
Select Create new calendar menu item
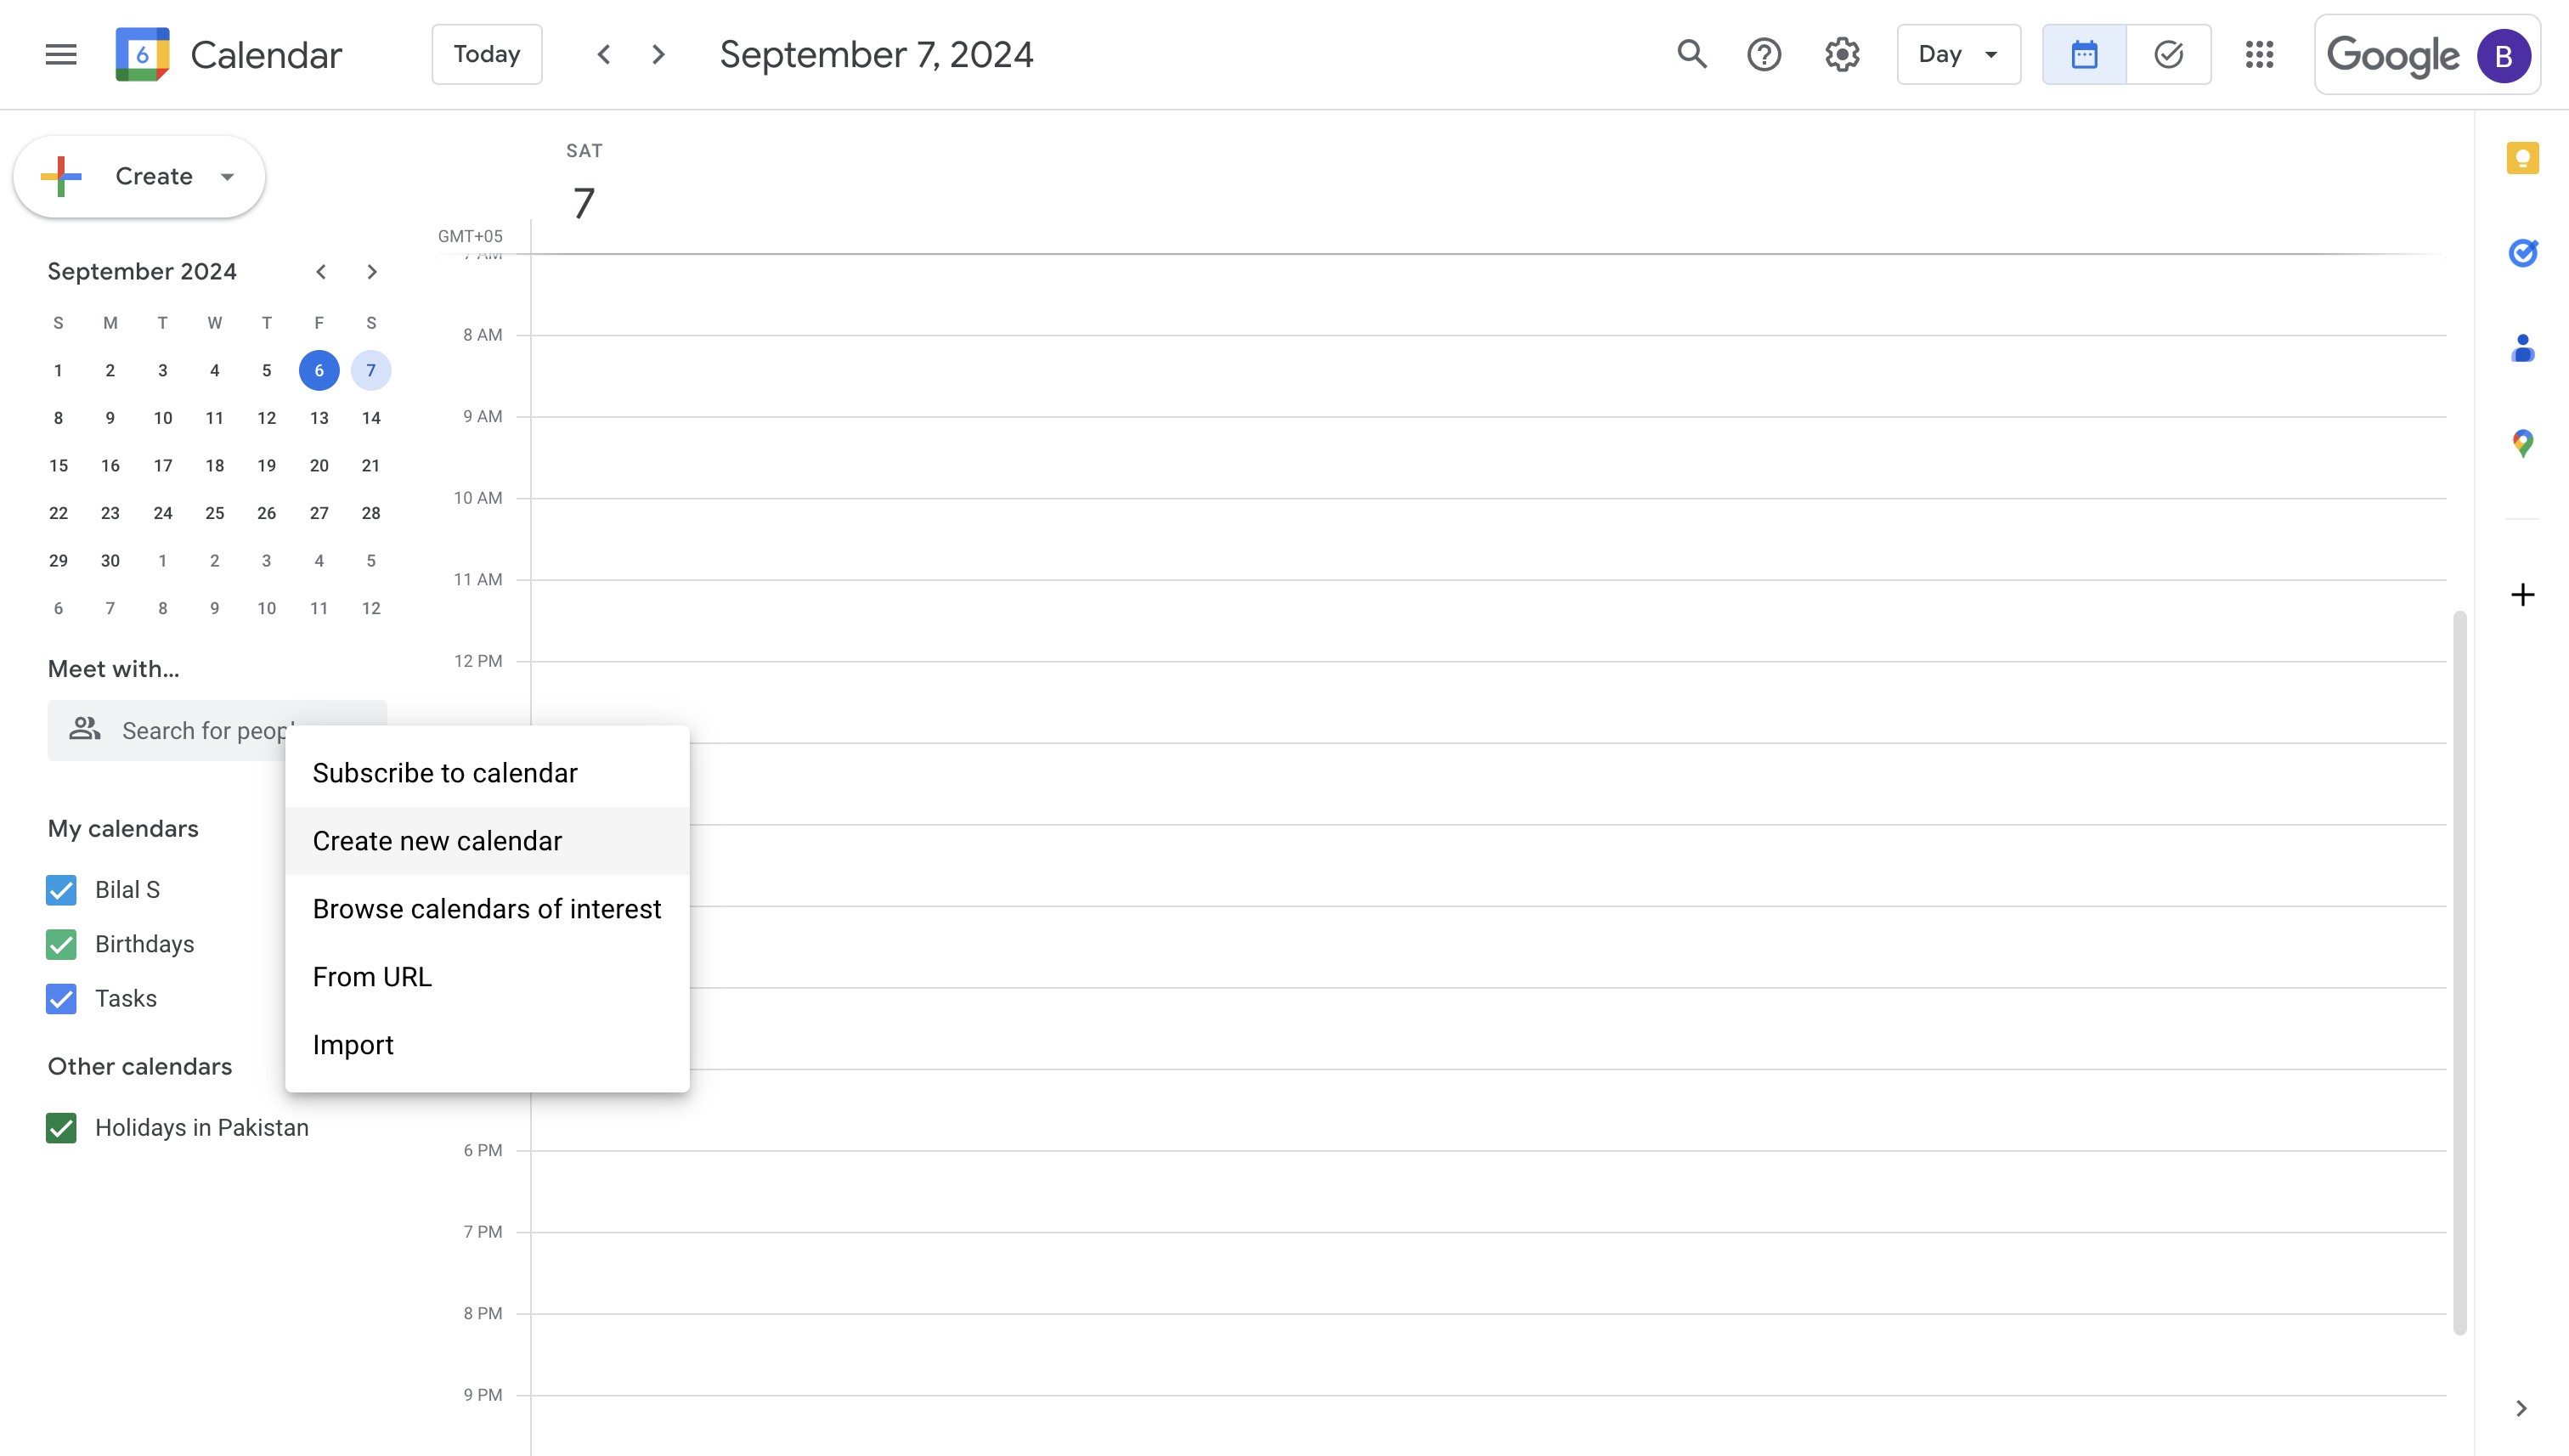437,841
